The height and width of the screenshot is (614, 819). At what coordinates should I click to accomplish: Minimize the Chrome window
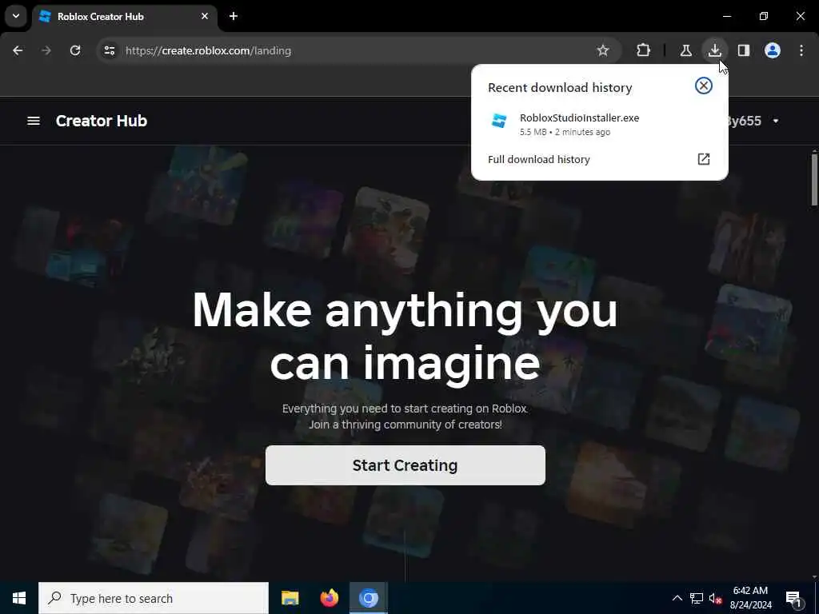point(726,16)
